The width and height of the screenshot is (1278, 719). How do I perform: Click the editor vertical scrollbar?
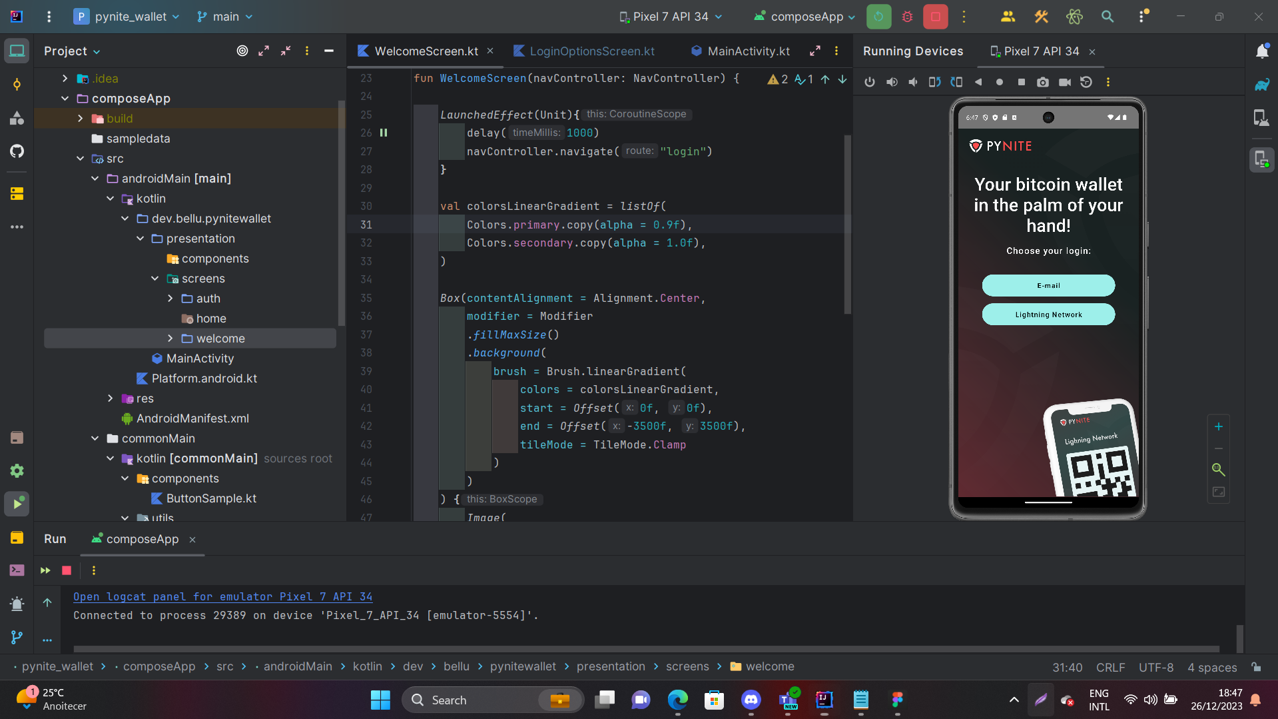tap(847, 224)
